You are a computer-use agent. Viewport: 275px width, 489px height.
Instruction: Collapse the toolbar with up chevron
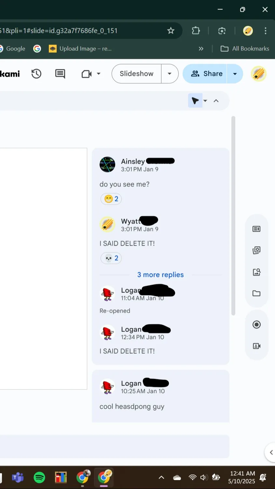[x=216, y=101]
